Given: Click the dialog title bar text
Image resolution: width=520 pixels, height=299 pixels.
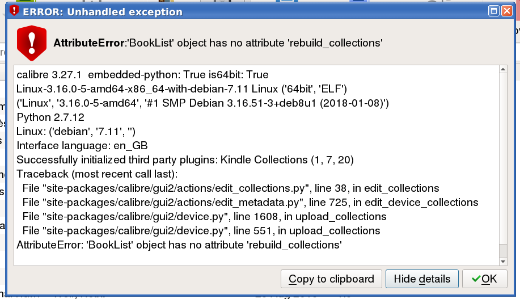Looking at the screenshot, I should 103,11.
